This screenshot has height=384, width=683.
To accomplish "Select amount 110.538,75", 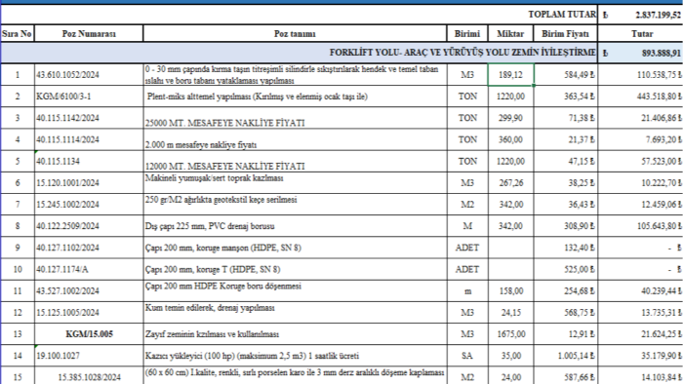I will (x=640, y=75).
